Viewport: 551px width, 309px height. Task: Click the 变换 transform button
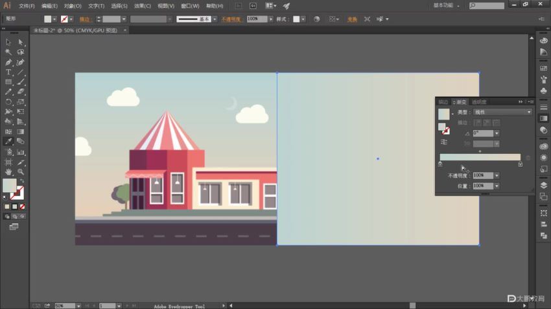click(x=352, y=19)
